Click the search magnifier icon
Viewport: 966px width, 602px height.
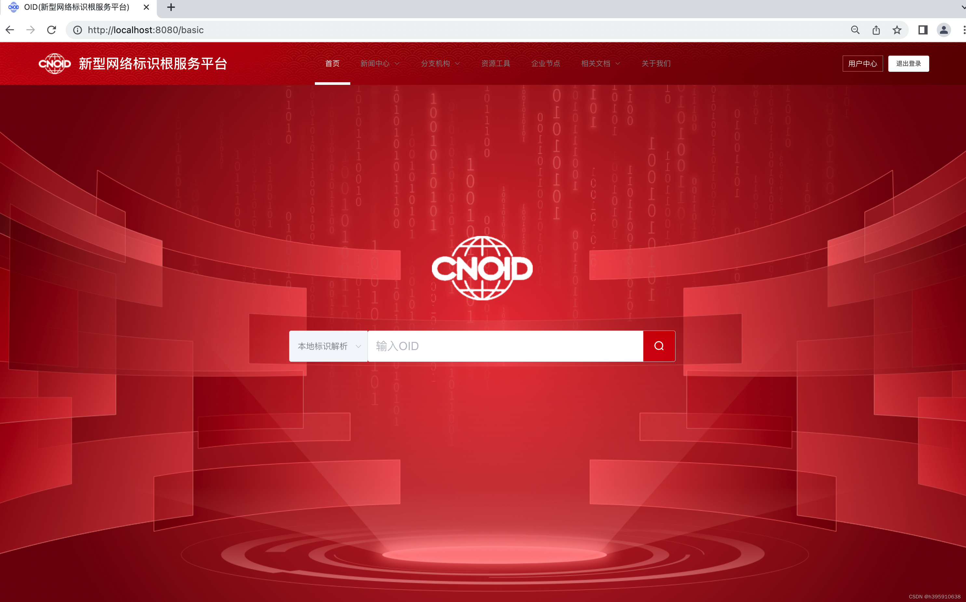(x=659, y=346)
